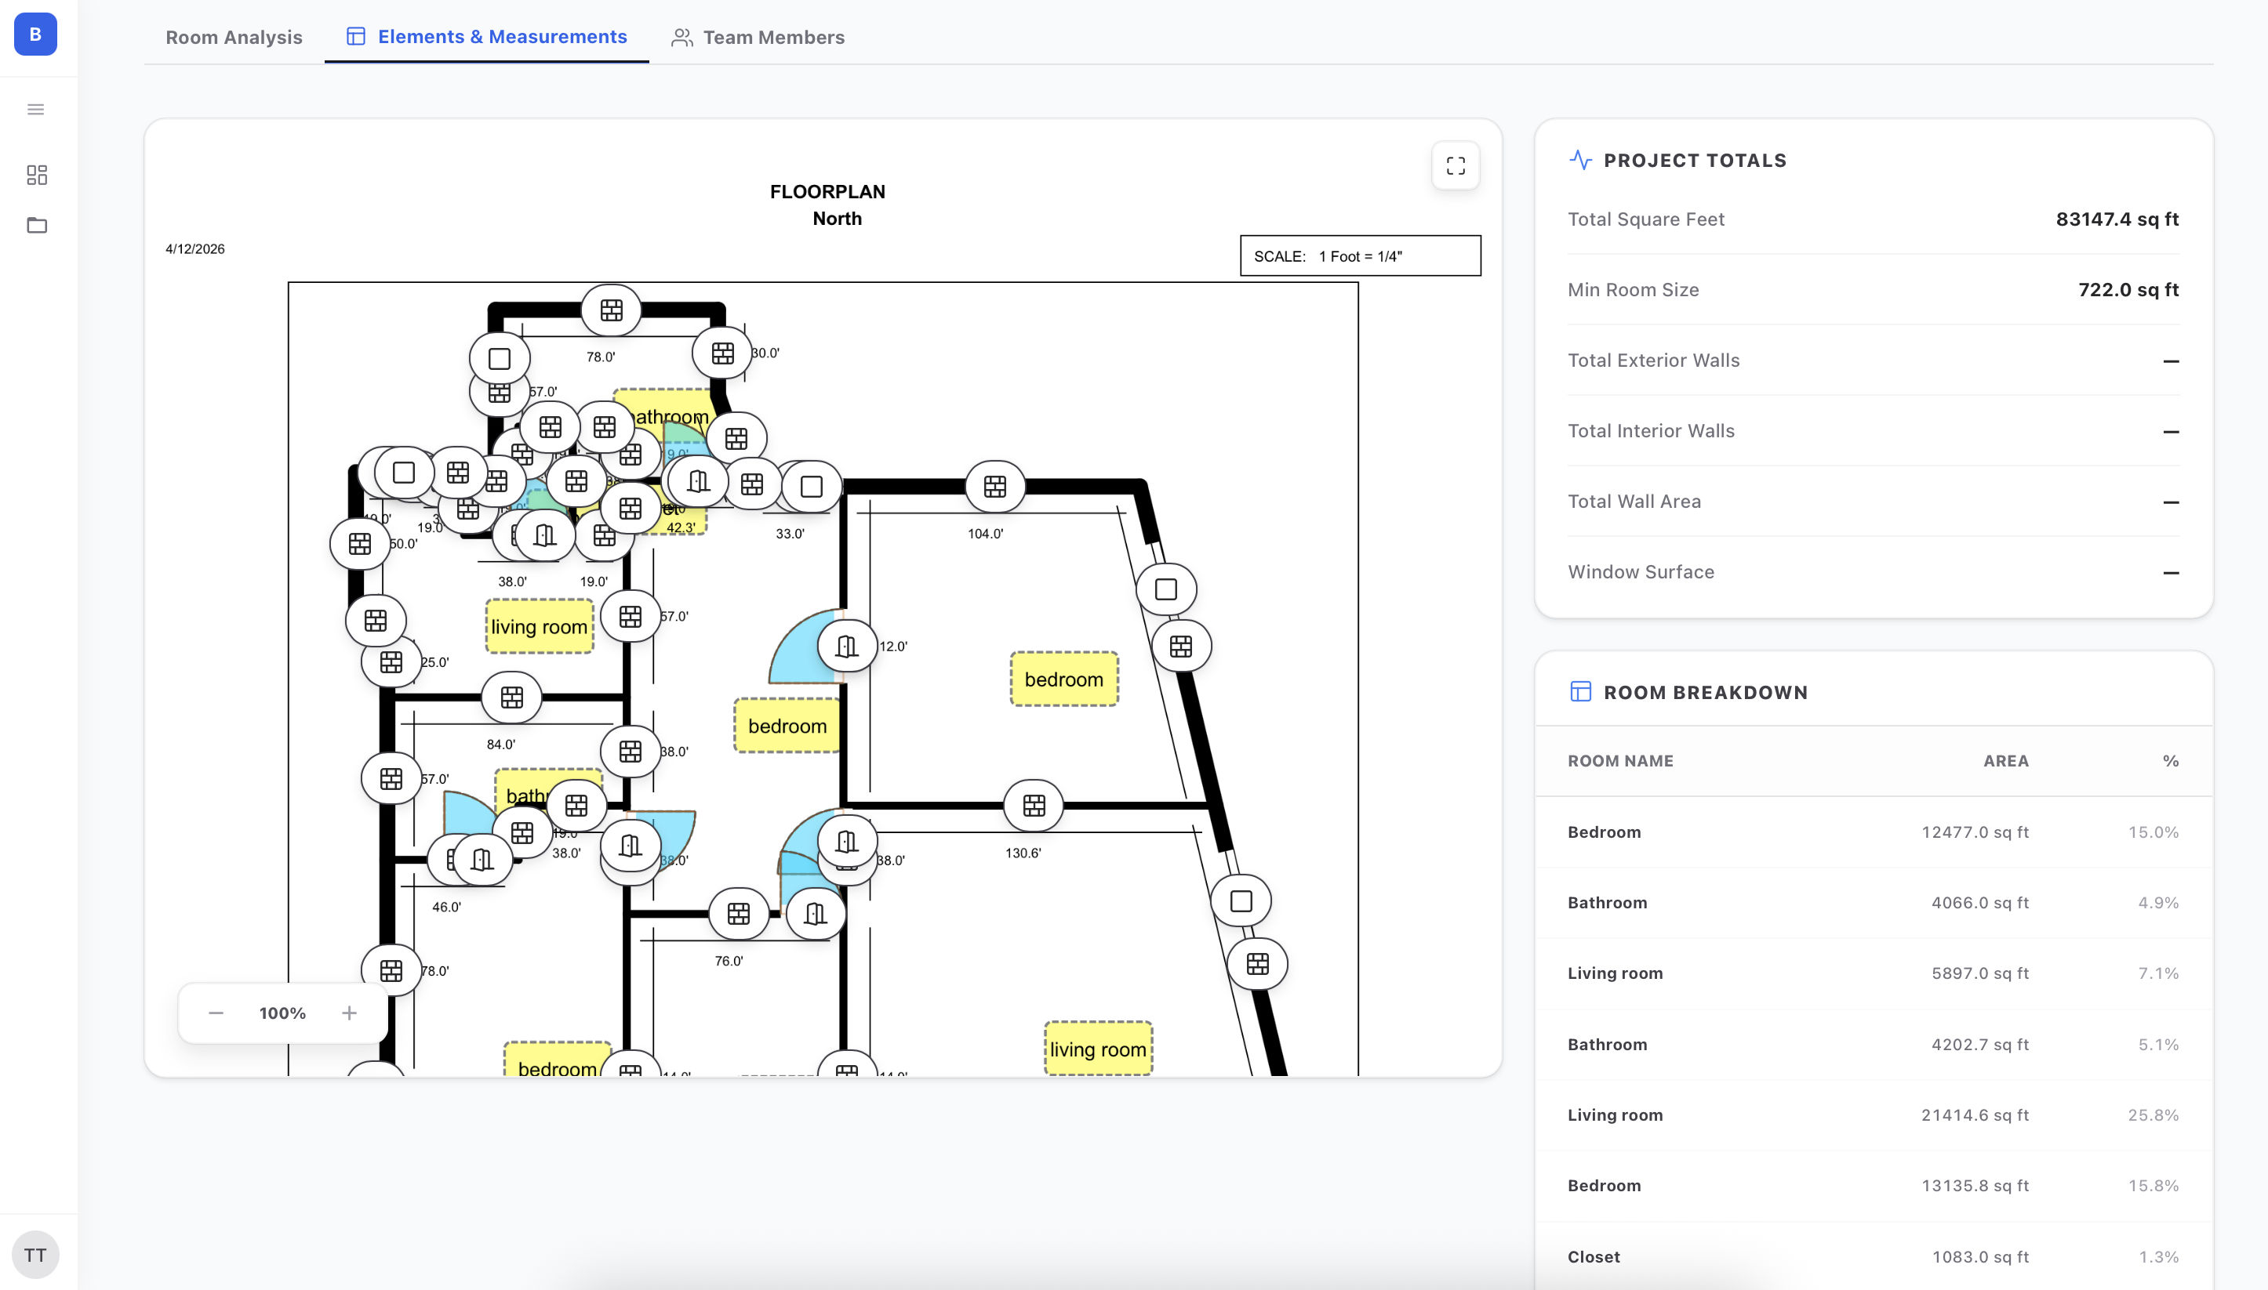Zoom out with the minus button
Viewport: 2268px width, 1290px height.
click(x=216, y=1013)
